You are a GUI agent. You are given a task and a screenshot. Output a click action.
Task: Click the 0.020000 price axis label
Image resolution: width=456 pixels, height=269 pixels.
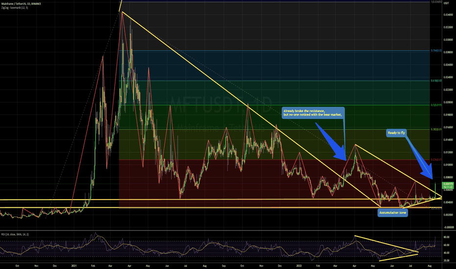pos(448,102)
